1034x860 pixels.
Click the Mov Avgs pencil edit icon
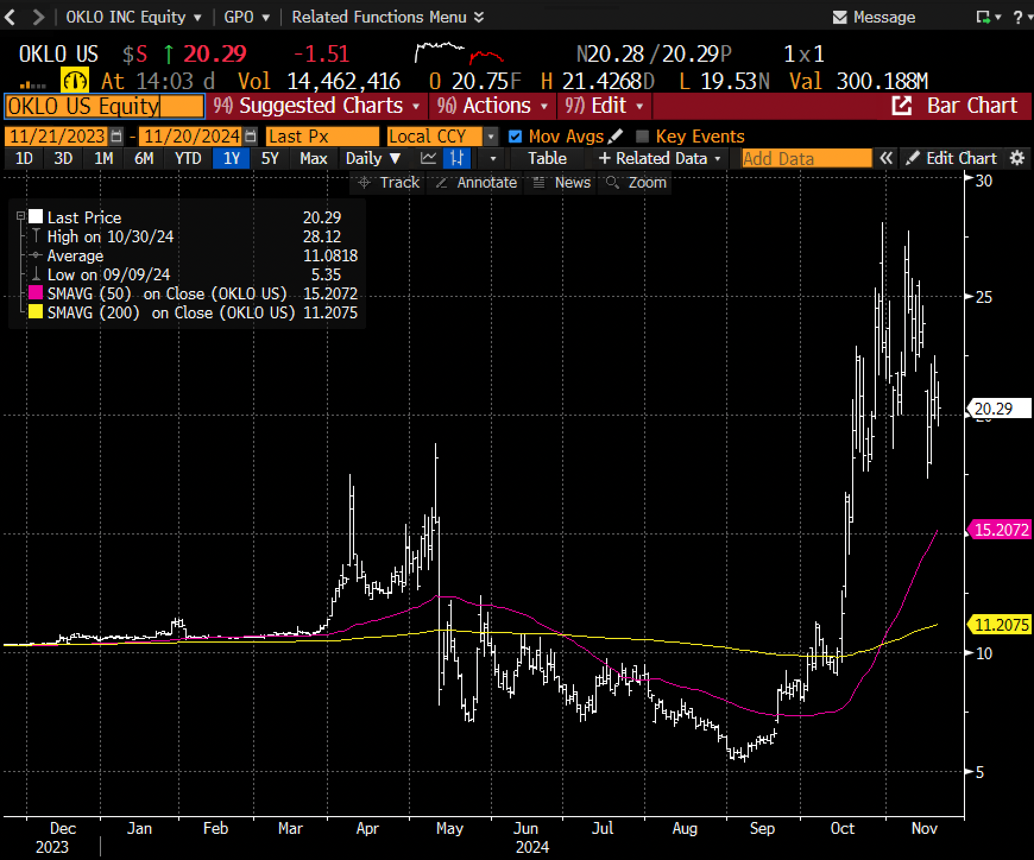pyautogui.click(x=616, y=137)
